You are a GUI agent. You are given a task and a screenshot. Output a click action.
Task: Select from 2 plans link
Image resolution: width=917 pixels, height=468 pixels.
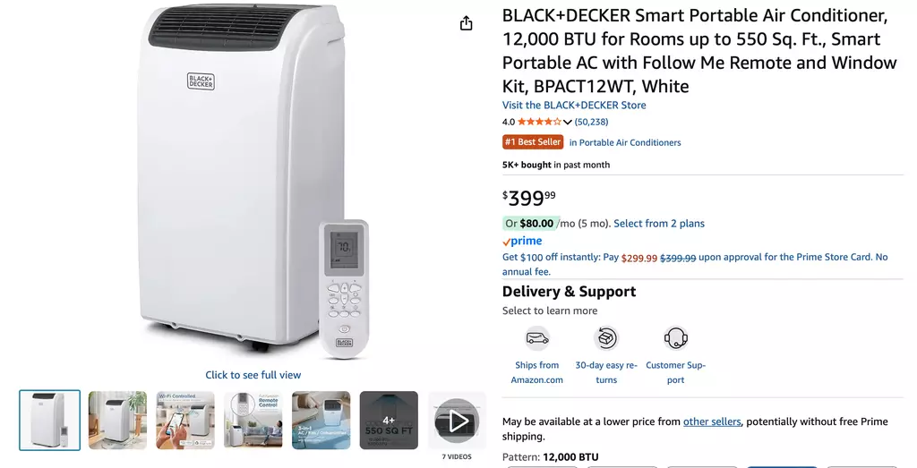659,223
